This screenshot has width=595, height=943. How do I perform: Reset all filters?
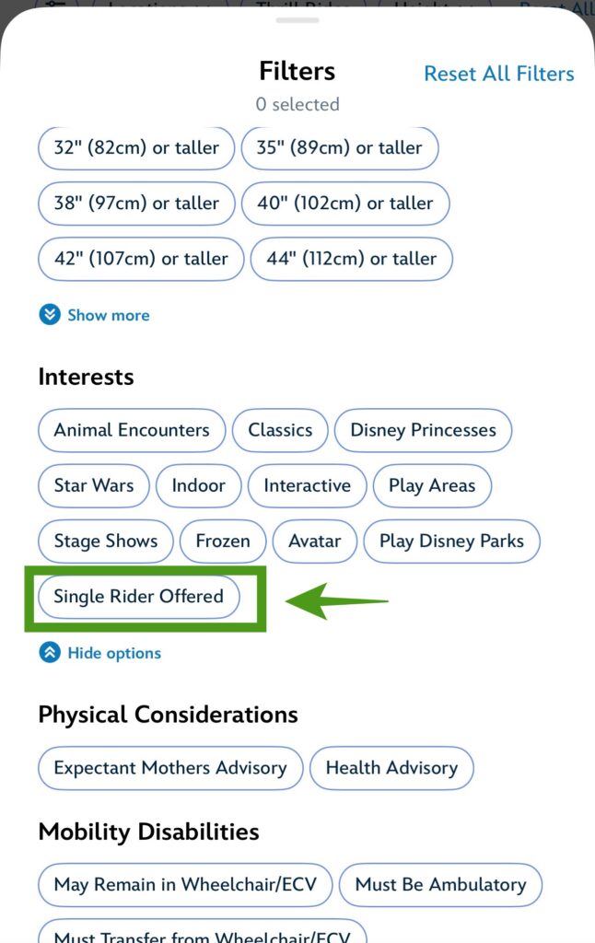498,74
